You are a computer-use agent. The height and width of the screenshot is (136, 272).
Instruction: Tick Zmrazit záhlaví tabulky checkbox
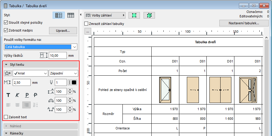click(x=87, y=24)
